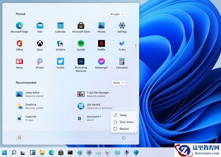Screen dimensions: 221x157
Task: Open the Xbox app
Action: tap(40, 45)
